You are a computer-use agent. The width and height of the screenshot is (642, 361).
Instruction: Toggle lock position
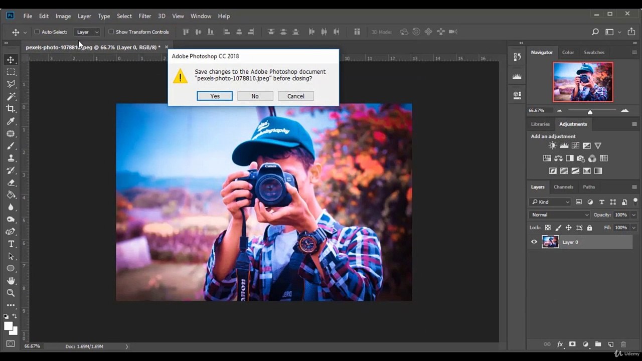(x=569, y=228)
